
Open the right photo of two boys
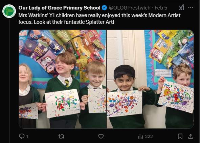[x=150, y=79]
